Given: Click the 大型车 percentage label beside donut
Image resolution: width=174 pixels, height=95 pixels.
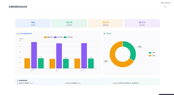Looking at the screenshot, I should [106, 61].
